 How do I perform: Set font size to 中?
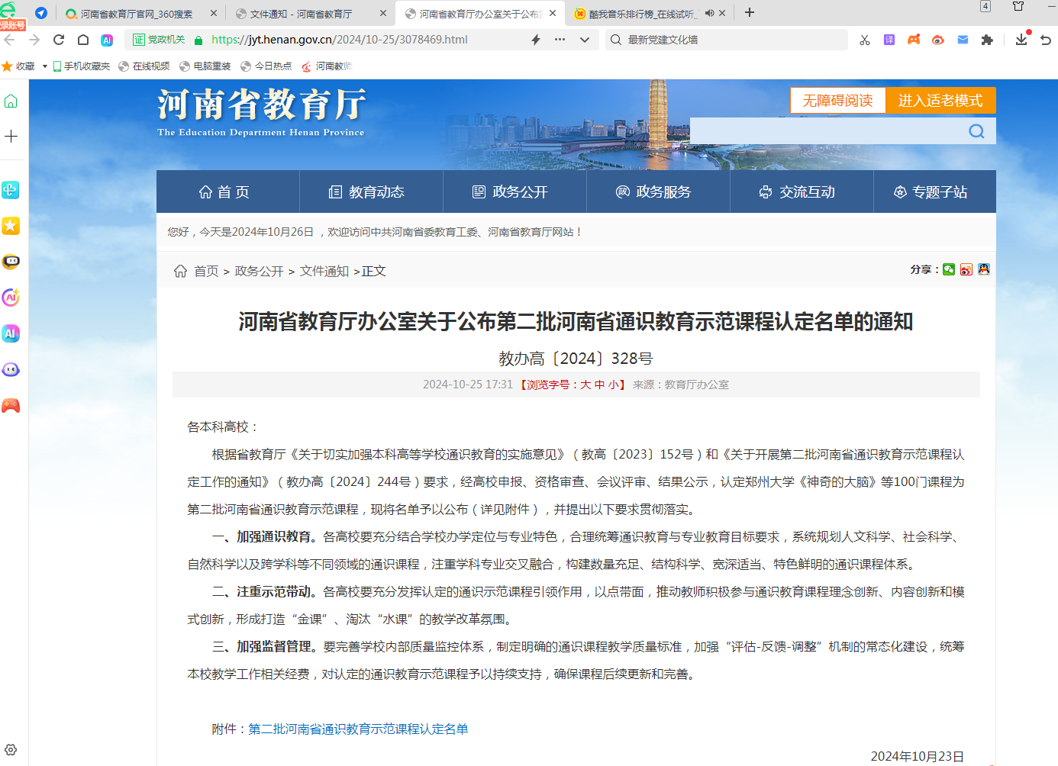(600, 385)
